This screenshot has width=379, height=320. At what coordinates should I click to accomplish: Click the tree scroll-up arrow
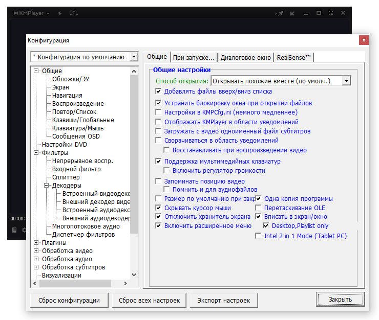(134, 71)
